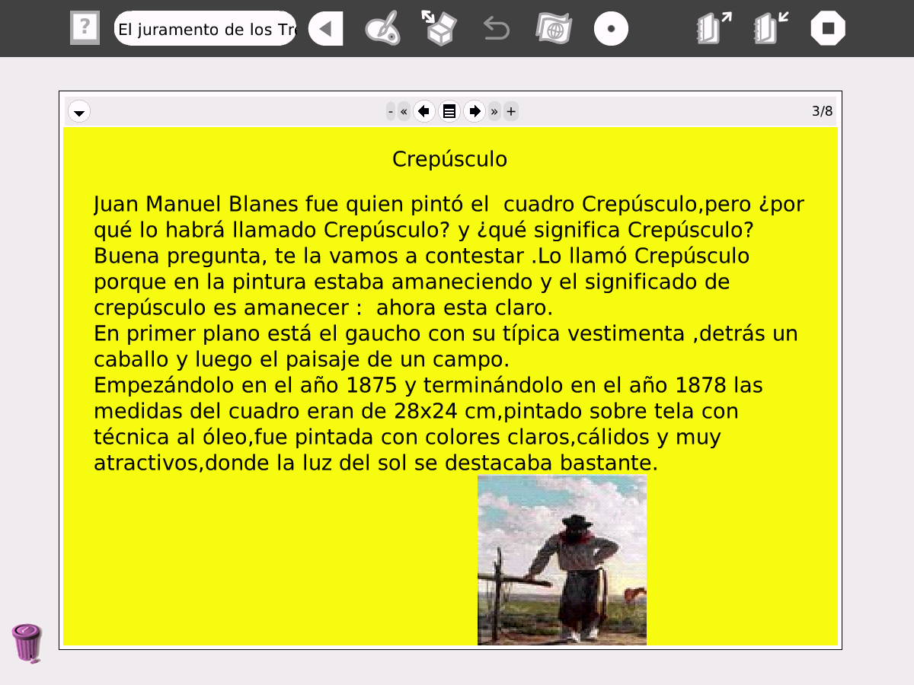
Task: Click the white circle record icon
Action: [611, 29]
